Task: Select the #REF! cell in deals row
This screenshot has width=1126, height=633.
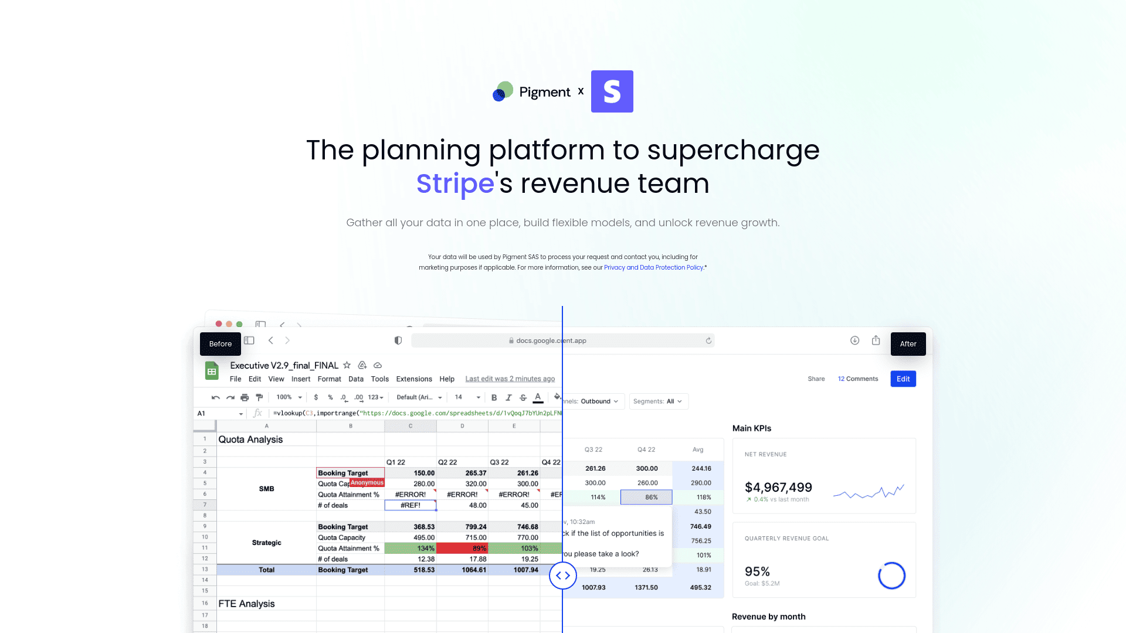Action: pyautogui.click(x=411, y=505)
